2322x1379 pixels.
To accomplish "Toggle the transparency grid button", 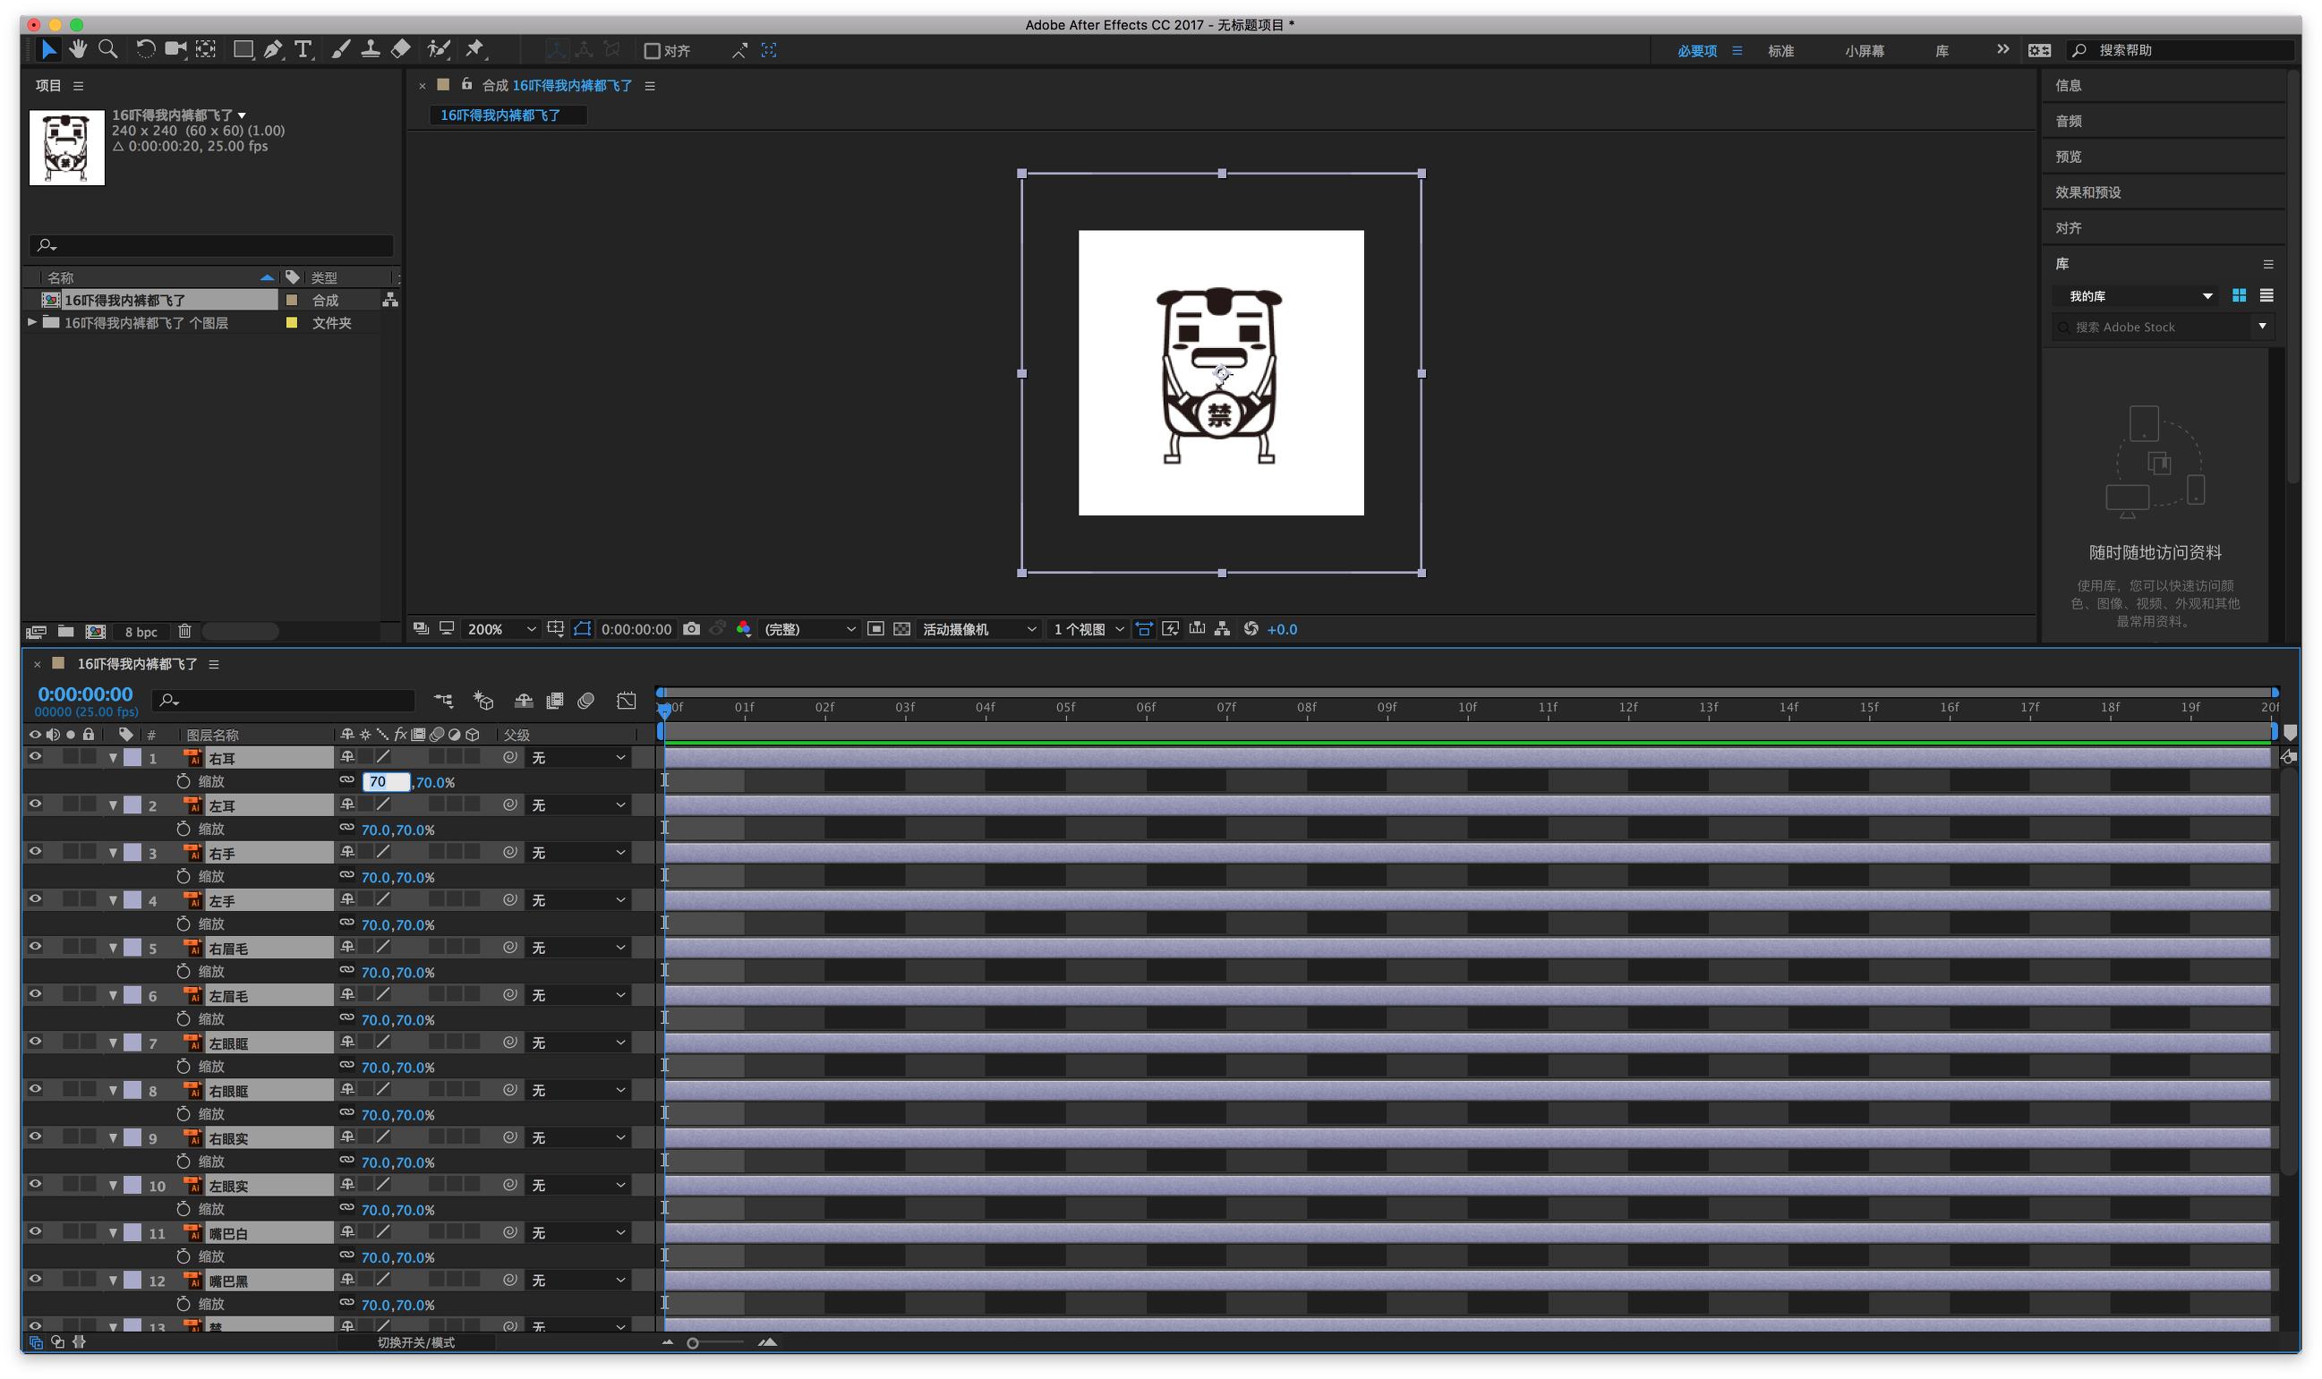I will point(901,629).
